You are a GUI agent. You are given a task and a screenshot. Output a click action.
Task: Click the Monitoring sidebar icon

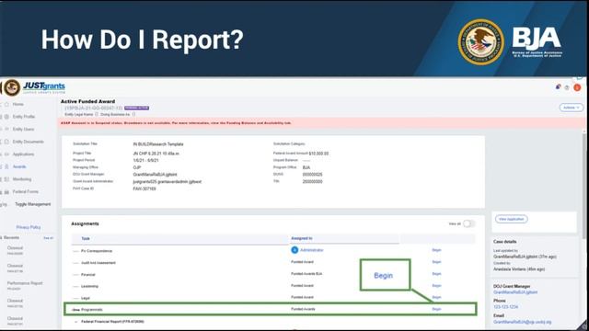point(6,179)
